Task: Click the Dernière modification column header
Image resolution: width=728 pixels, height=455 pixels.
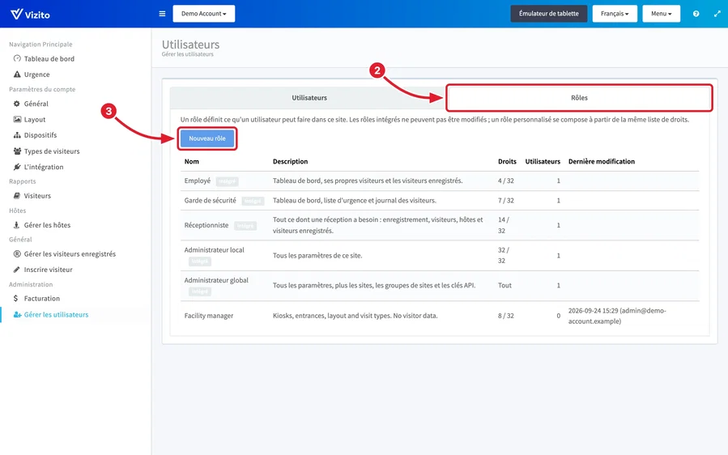Action: (601, 162)
